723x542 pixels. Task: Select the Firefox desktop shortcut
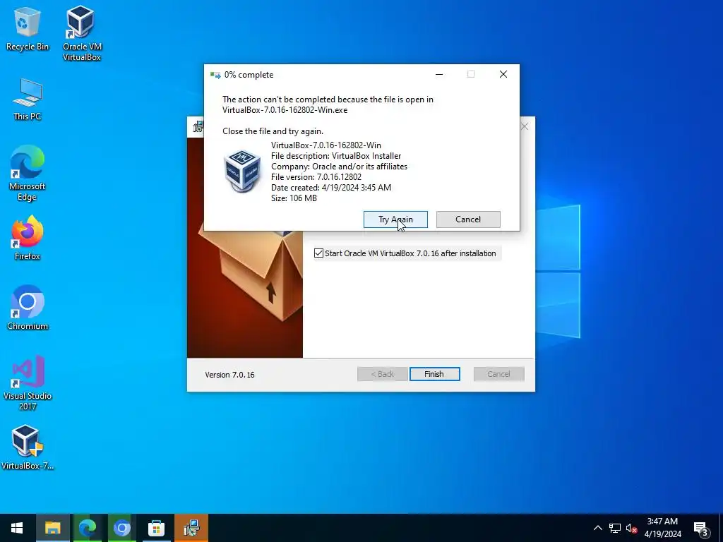pyautogui.click(x=28, y=239)
